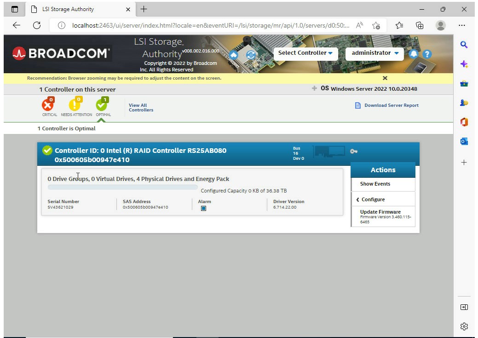Show controllers with Critical status
Image resolution: width=478 pixels, height=338 pixels.
click(x=48, y=105)
